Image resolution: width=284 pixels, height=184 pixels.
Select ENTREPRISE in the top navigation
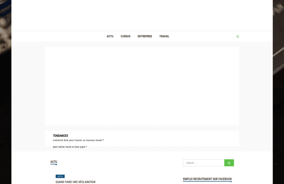coord(145,36)
